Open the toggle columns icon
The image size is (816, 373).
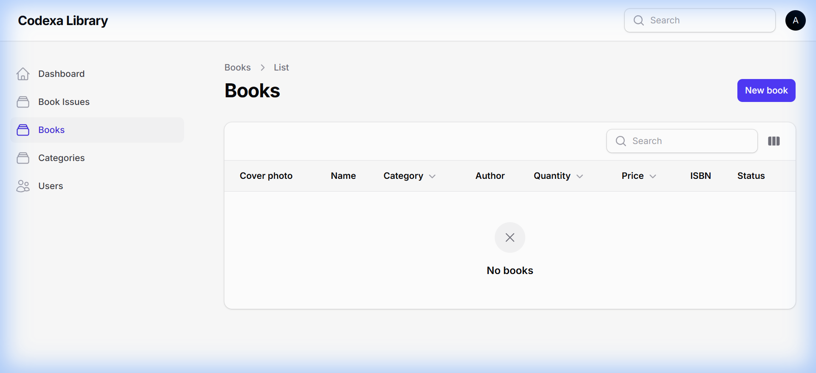pyautogui.click(x=773, y=141)
